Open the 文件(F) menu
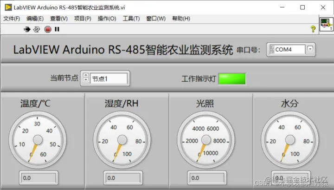334x190 pixels. click(12, 19)
